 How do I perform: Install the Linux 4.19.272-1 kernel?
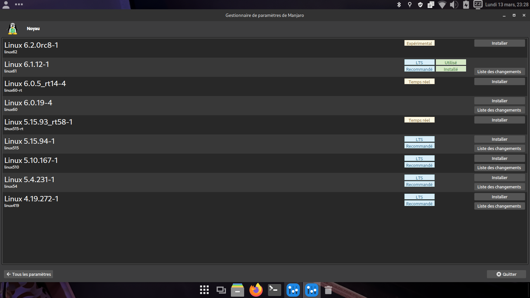point(500,197)
